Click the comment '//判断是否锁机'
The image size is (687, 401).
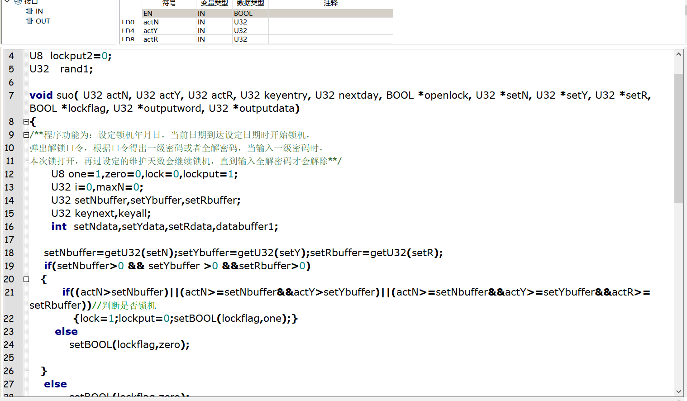124,306
